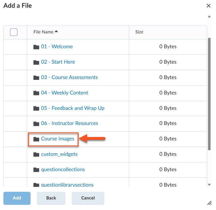Screen dimensions: 216x210
Task: Click the folder icon beside Course Images
Action: (x=36, y=139)
